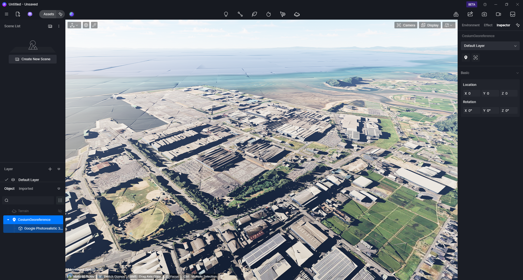Viewport: 523px width, 280px height.
Task: Select the lightbulb lighting tool icon
Action: click(x=226, y=14)
